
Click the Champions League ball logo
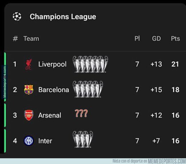point(17,16)
